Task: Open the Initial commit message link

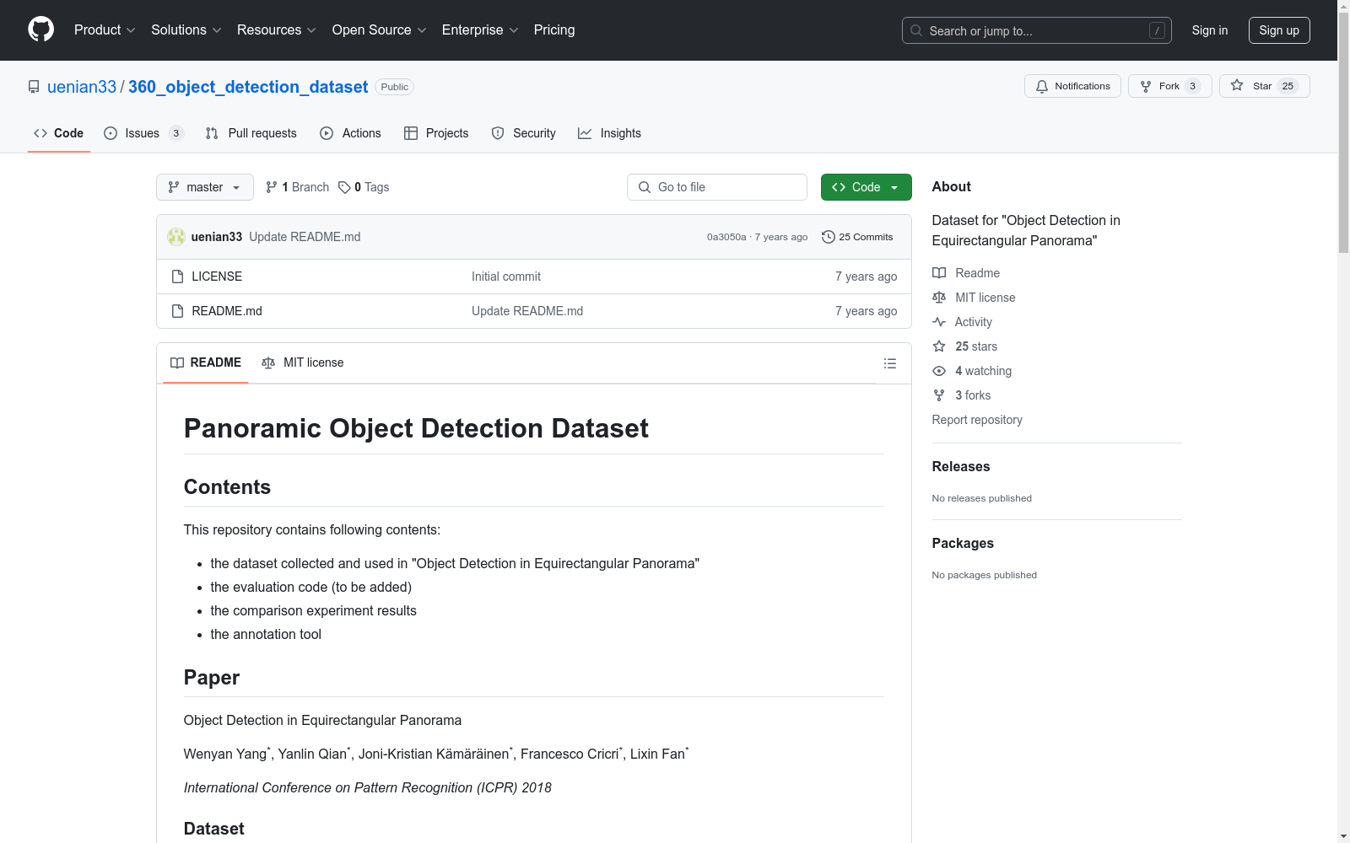Action: pyautogui.click(x=506, y=277)
